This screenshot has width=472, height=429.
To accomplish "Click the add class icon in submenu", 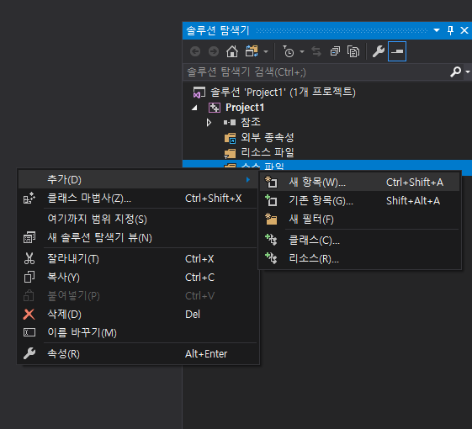I will point(271,240).
